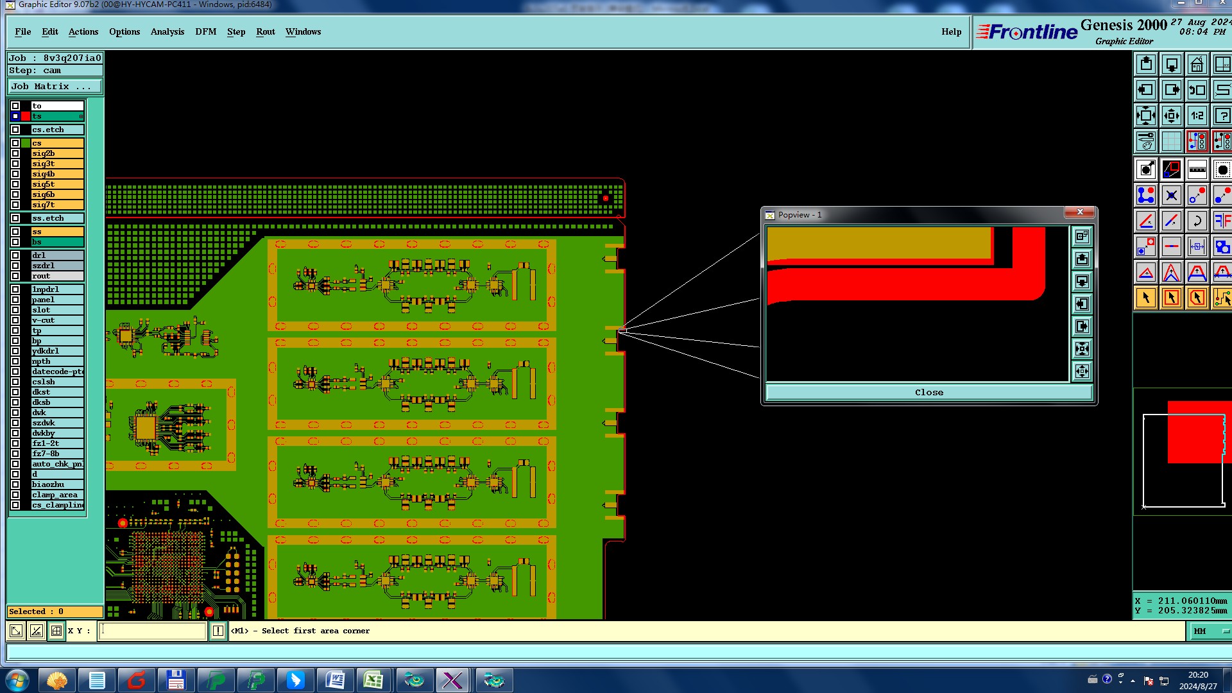Click the delete feature X icon
This screenshot has height=693, width=1232.
pyautogui.click(x=1171, y=196)
